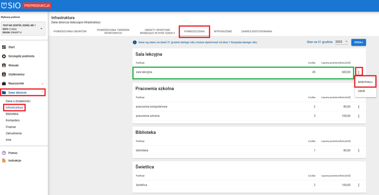Choose Usuń from the context menu
Screen dimensions: 379x195
(x=362, y=91)
